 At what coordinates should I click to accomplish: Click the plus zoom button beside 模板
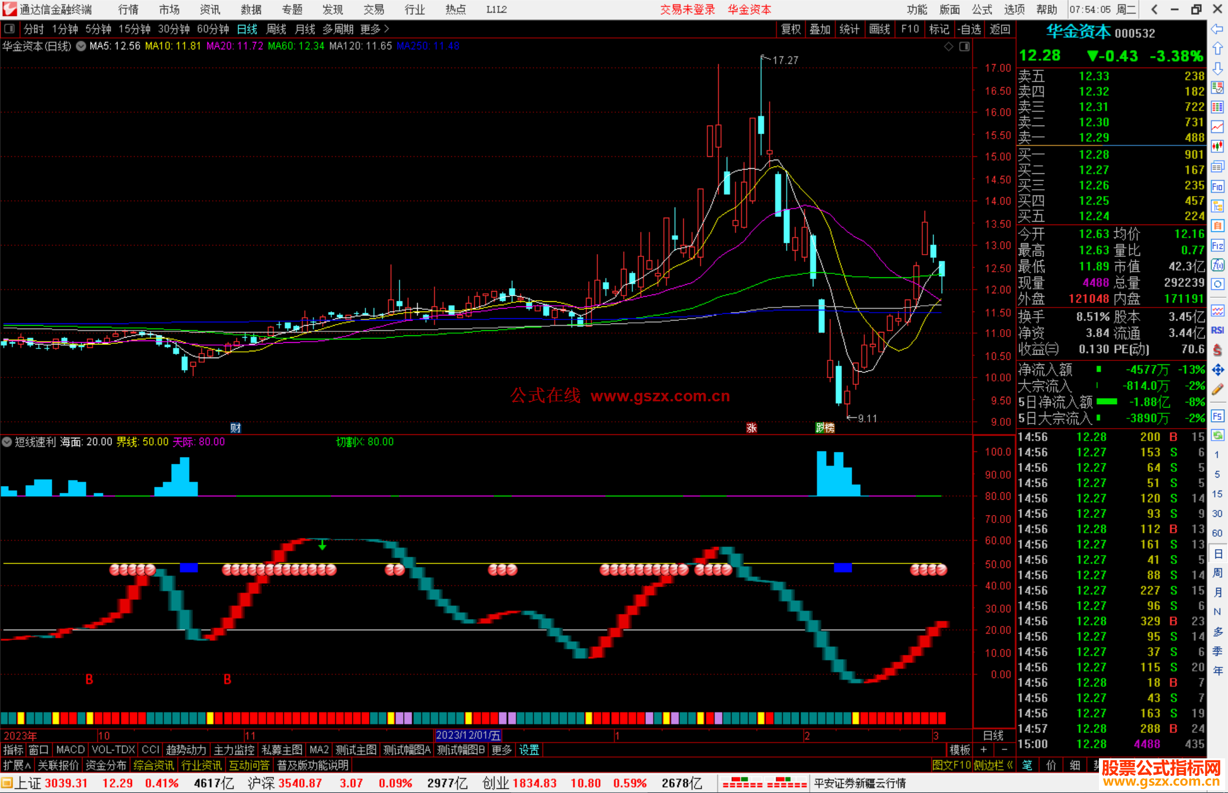pos(984,750)
